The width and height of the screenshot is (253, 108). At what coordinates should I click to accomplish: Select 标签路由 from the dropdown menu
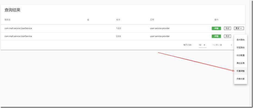pyautogui.click(x=240, y=48)
